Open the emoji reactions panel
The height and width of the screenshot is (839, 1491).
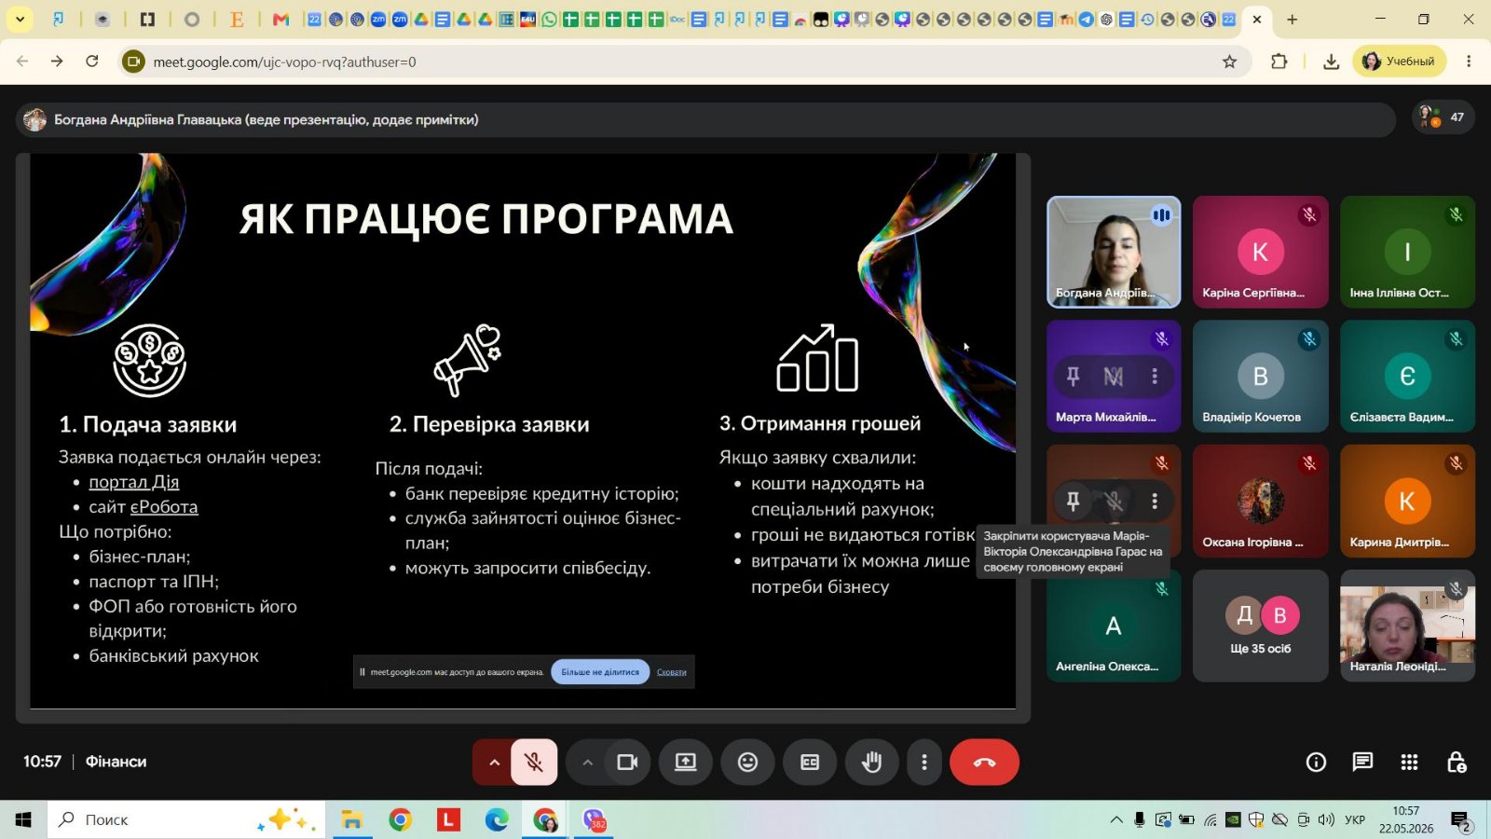coord(747,763)
